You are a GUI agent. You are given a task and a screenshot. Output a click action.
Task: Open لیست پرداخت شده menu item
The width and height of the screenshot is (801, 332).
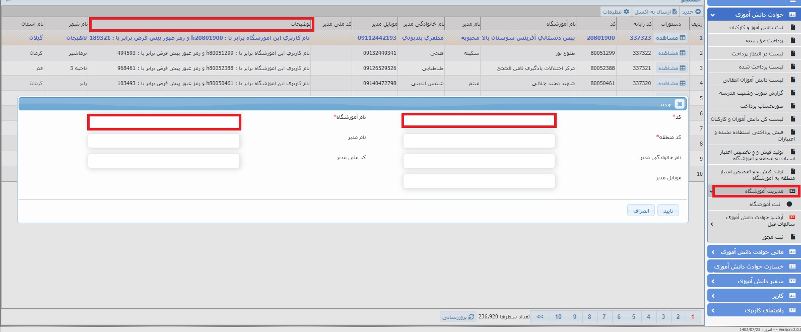coord(761,67)
